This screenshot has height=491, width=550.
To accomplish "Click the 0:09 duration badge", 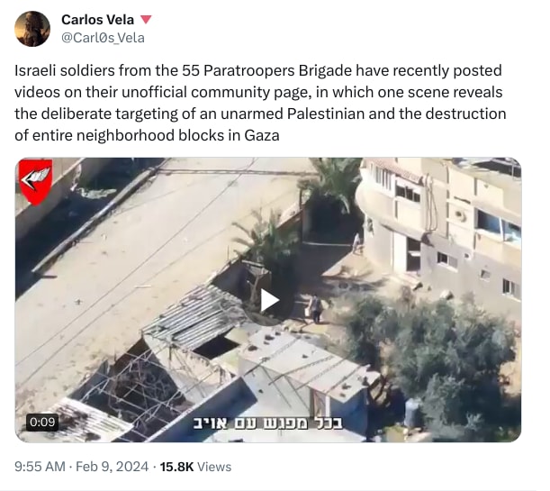I will click(x=42, y=422).
